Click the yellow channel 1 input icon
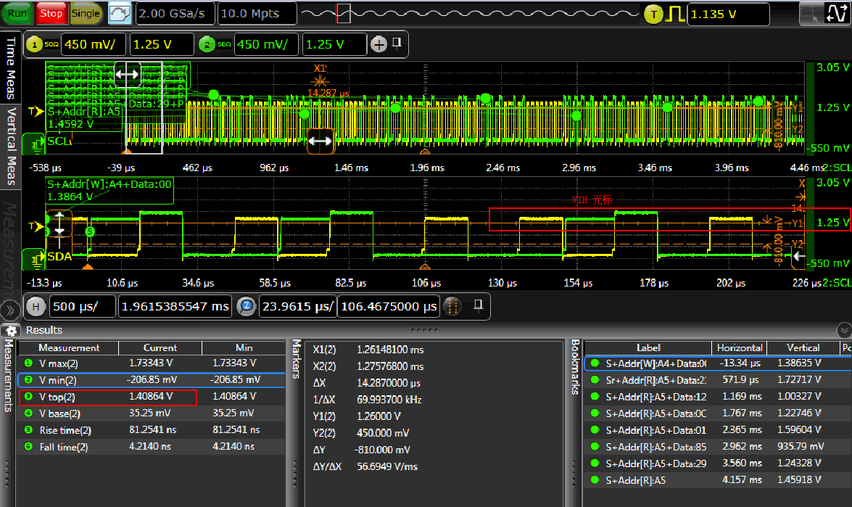The height and width of the screenshot is (507, 852). pos(35,44)
